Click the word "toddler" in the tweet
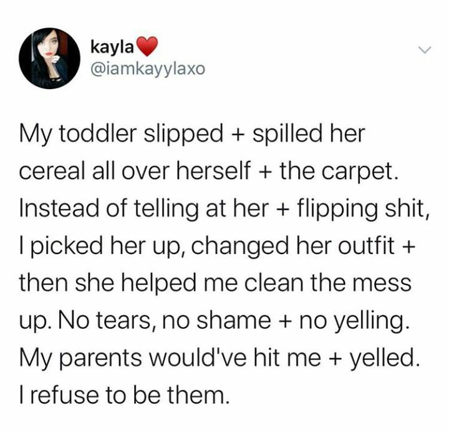This screenshot has height=431, width=449. 98,133
